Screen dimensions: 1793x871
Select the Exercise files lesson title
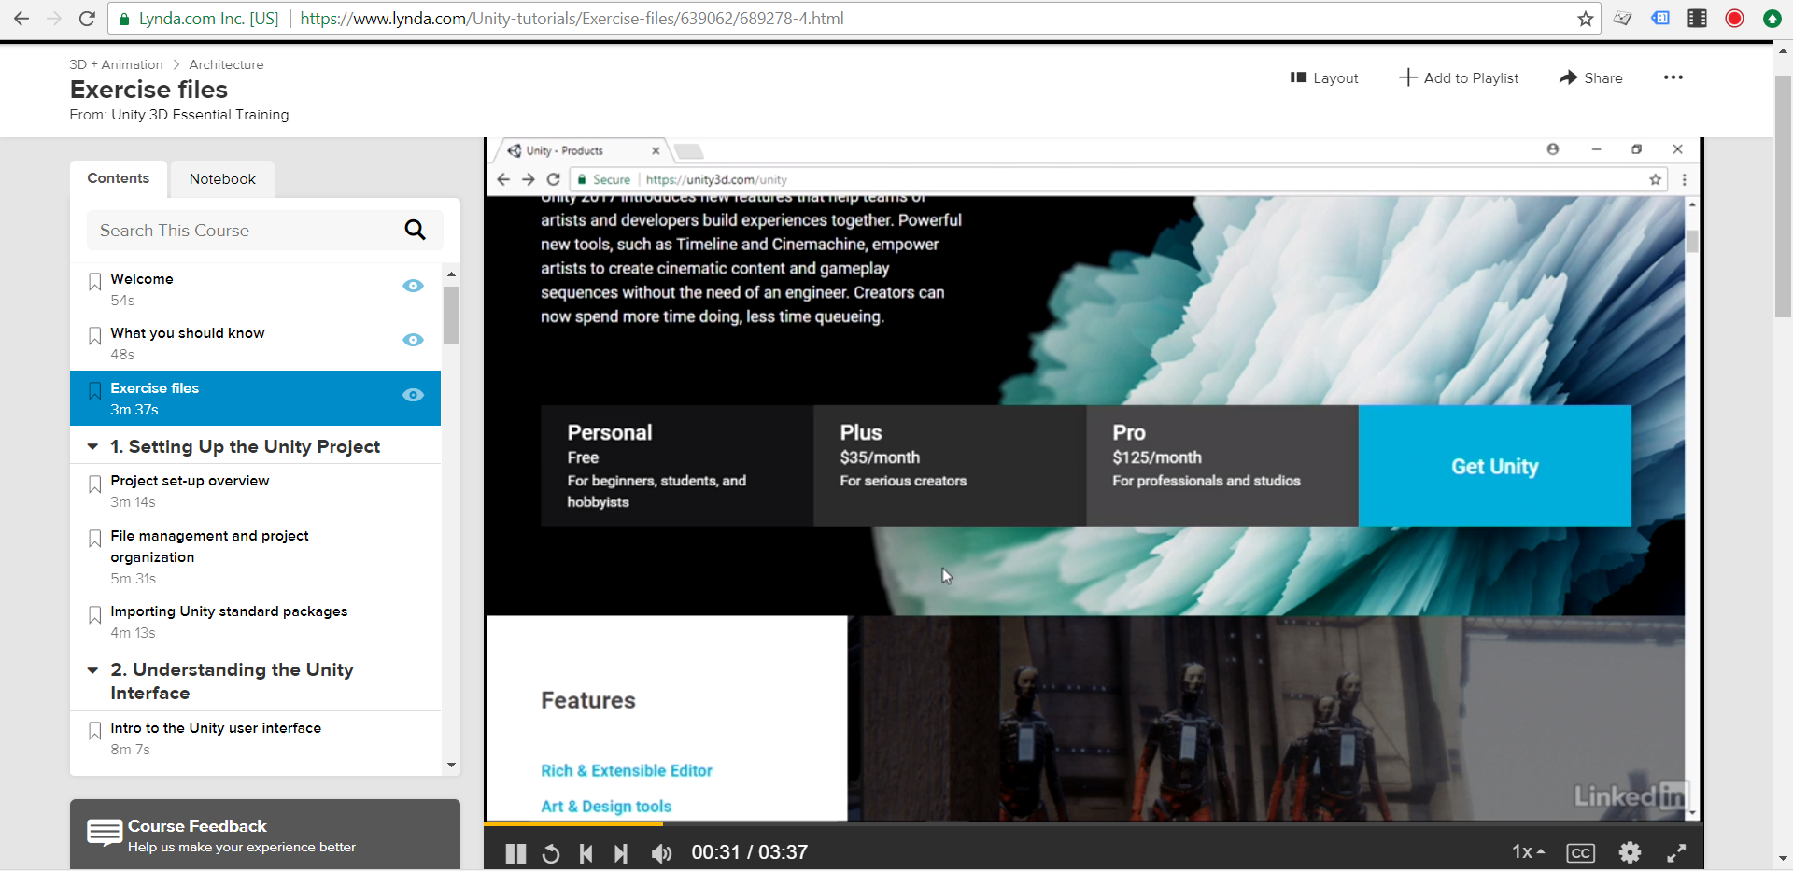click(155, 387)
